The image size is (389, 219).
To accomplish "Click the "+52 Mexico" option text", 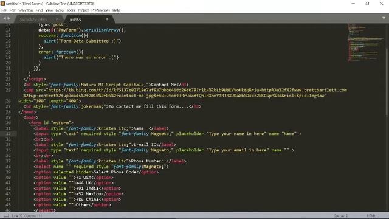I will tap(88, 194).
